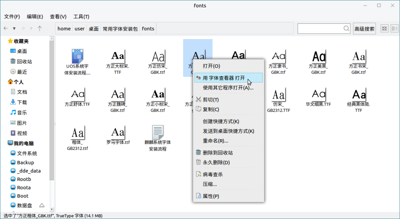
Task: Open 视频 folder in sidebar
Action: (x=19, y=133)
